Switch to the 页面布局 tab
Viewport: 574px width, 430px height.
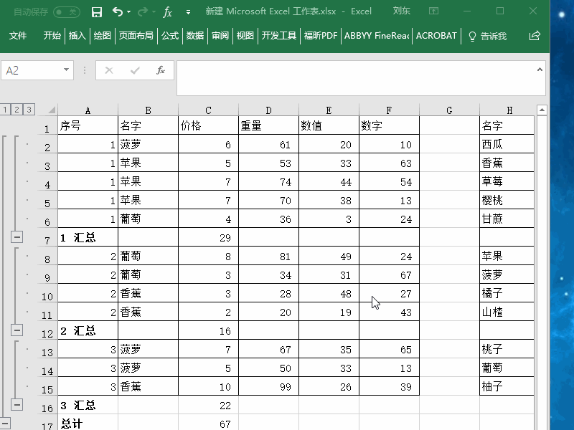(x=136, y=35)
